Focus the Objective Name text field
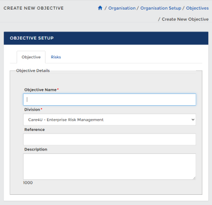The height and width of the screenshot is (205, 212). (110, 99)
